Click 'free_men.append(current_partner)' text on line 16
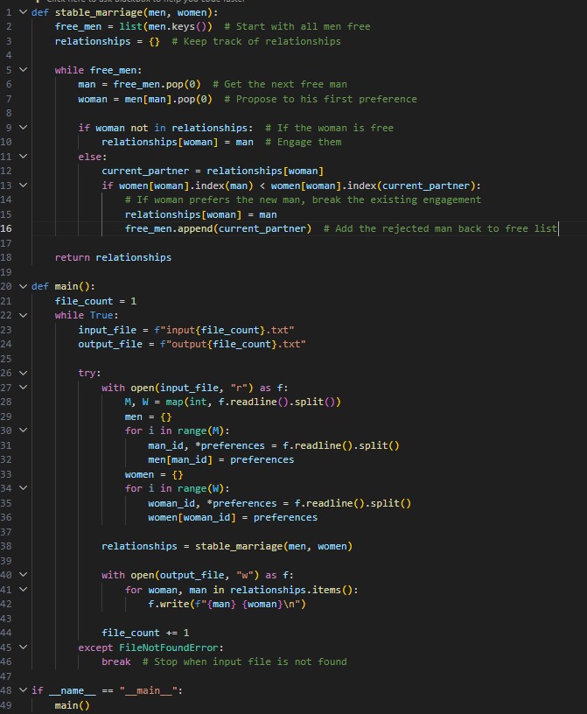The height and width of the screenshot is (714, 587). (x=218, y=228)
